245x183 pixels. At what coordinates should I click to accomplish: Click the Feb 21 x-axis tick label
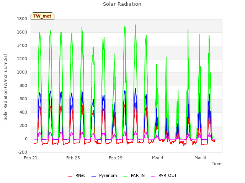[x=31, y=158]
